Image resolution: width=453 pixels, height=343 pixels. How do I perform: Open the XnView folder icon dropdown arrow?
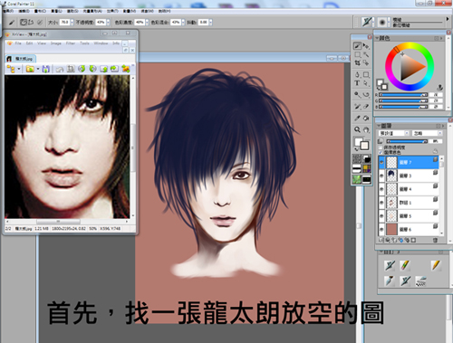pos(38,69)
